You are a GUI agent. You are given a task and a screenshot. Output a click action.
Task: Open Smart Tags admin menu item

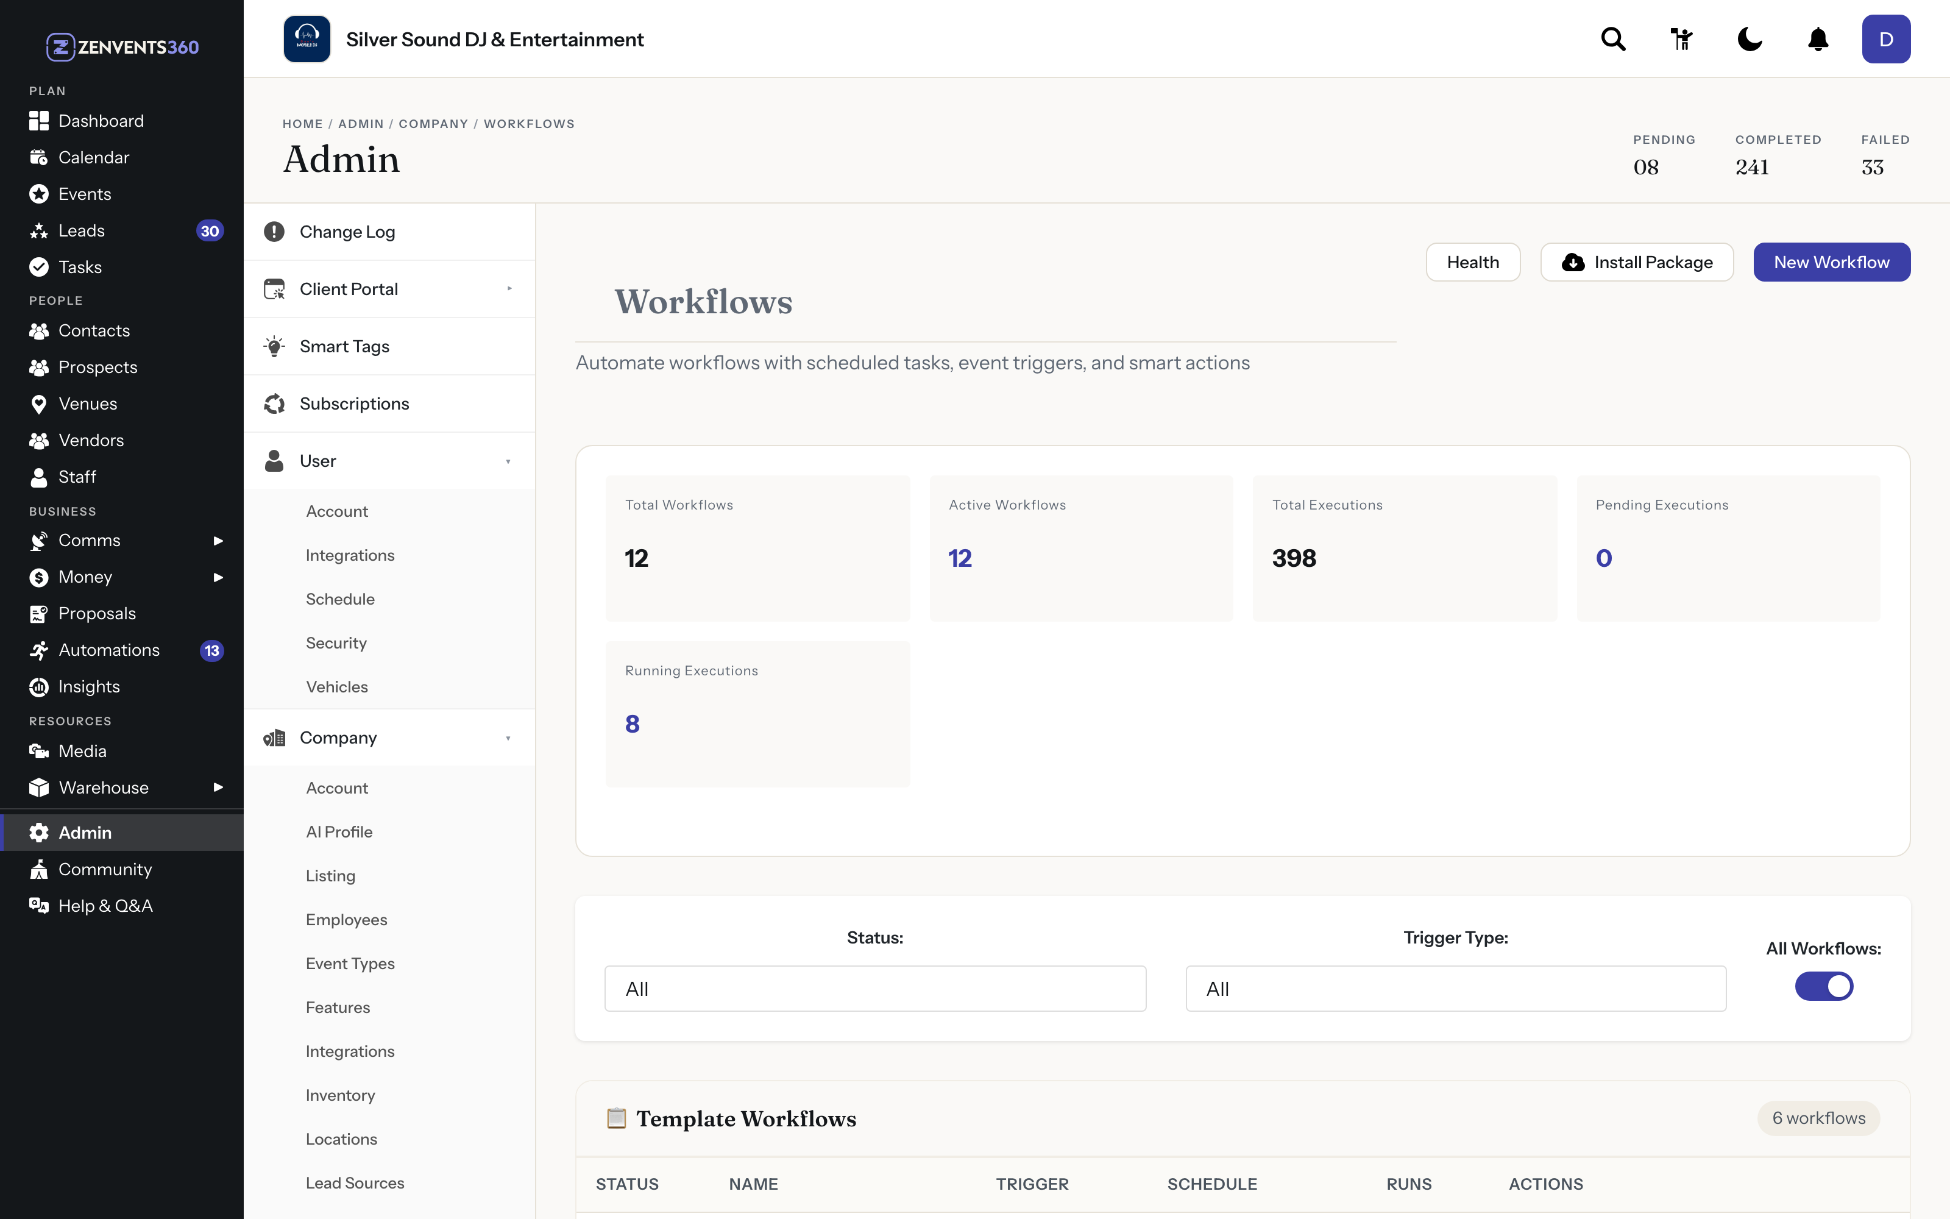(389, 346)
